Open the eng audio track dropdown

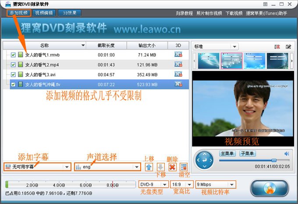coord(107,167)
